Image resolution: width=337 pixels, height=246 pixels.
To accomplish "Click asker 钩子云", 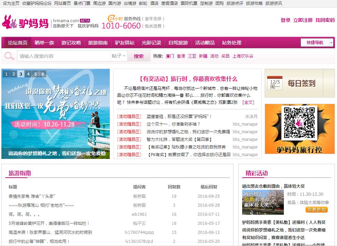I will [x=139, y=223].
